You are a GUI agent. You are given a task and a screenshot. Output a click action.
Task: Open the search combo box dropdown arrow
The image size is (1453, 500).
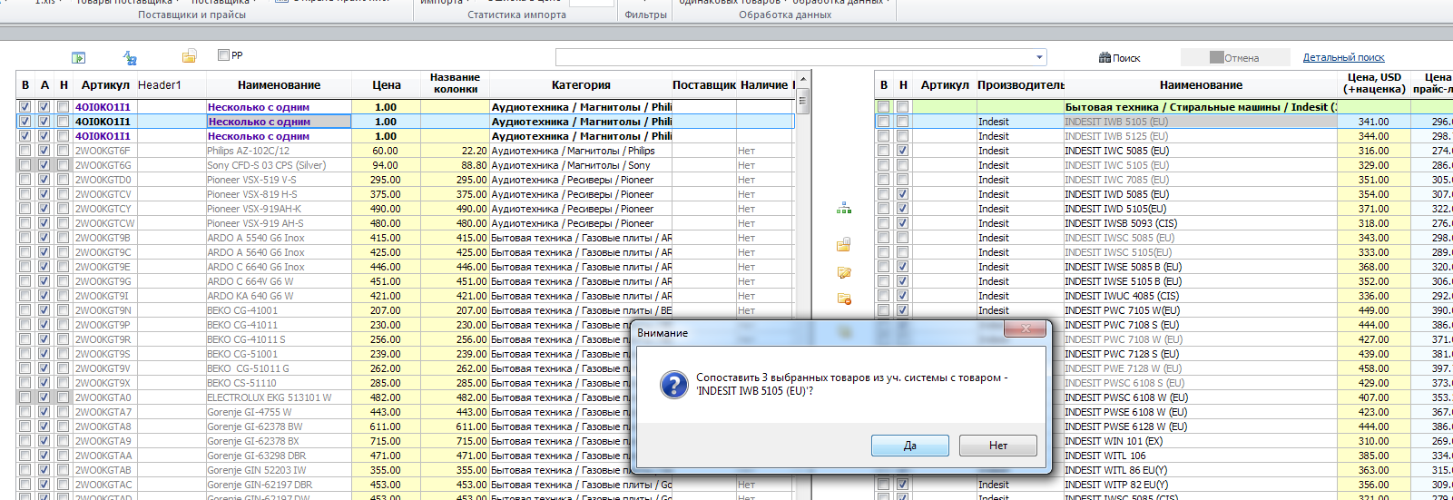1040,57
